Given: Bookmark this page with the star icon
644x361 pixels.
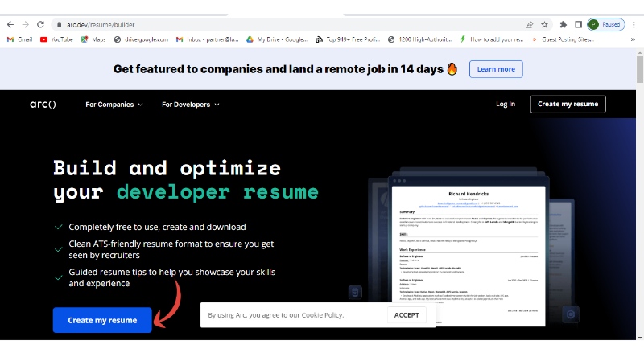Looking at the screenshot, I should (544, 24).
